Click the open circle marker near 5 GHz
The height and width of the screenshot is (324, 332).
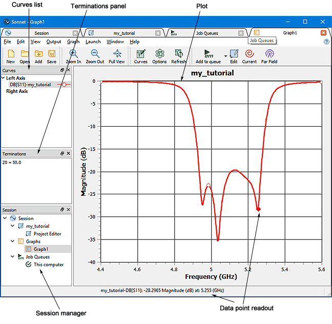point(209,185)
